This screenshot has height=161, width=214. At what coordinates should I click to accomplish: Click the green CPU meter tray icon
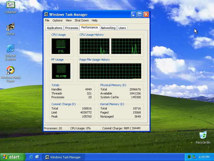189,157
